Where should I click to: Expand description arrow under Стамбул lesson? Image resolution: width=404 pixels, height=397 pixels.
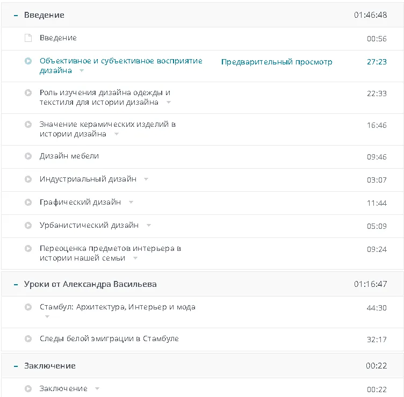coord(47,317)
